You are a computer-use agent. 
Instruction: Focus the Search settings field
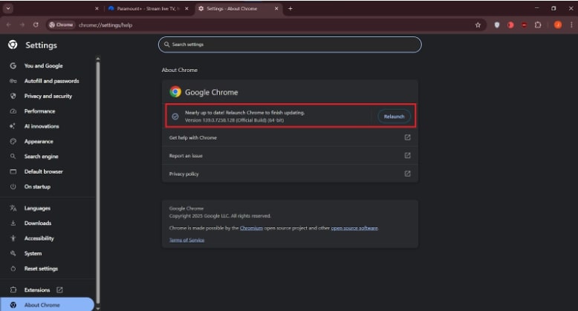(290, 45)
